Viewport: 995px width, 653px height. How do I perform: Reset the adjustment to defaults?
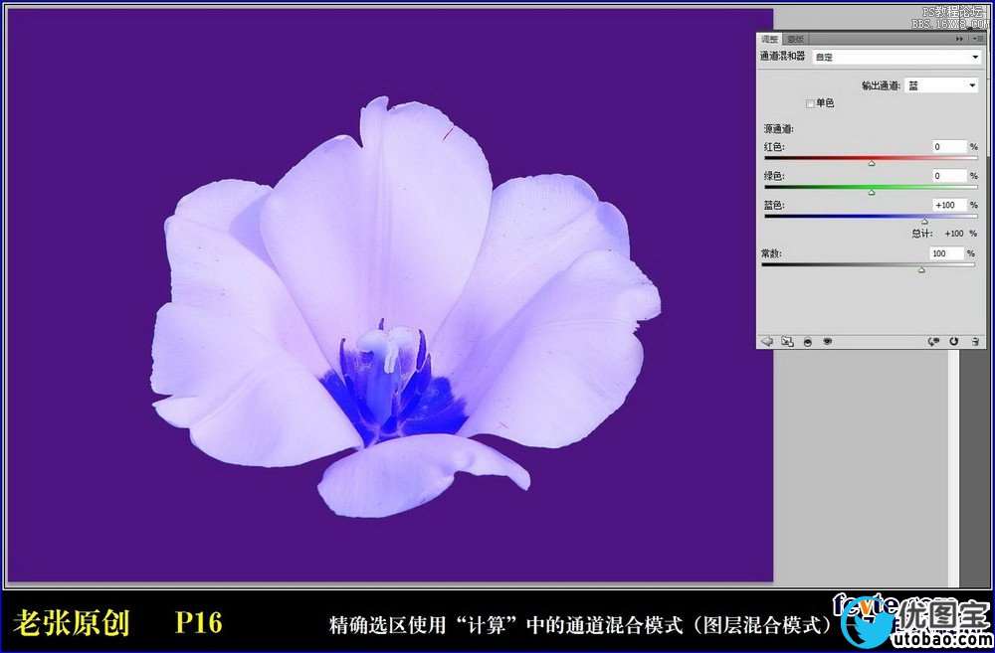954,341
